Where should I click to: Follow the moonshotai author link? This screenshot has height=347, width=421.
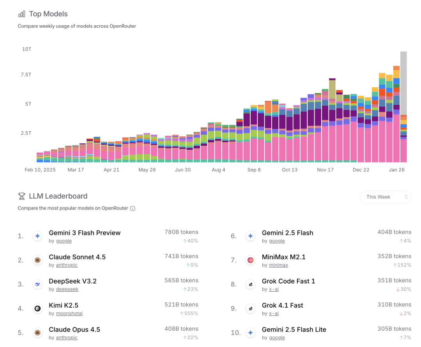[x=69, y=313]
